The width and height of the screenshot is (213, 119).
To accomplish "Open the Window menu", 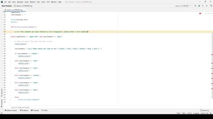I will pos(54,2).
